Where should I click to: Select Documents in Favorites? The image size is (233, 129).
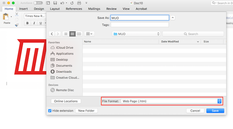point(64,65)
